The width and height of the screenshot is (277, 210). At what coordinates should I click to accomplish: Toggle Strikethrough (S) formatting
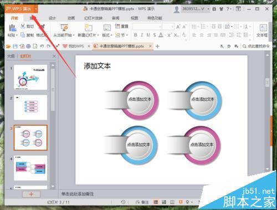(155, 35)
